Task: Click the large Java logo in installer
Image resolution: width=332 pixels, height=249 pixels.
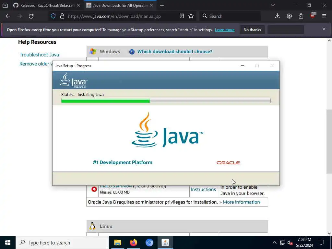Action: tap(167, 130)
